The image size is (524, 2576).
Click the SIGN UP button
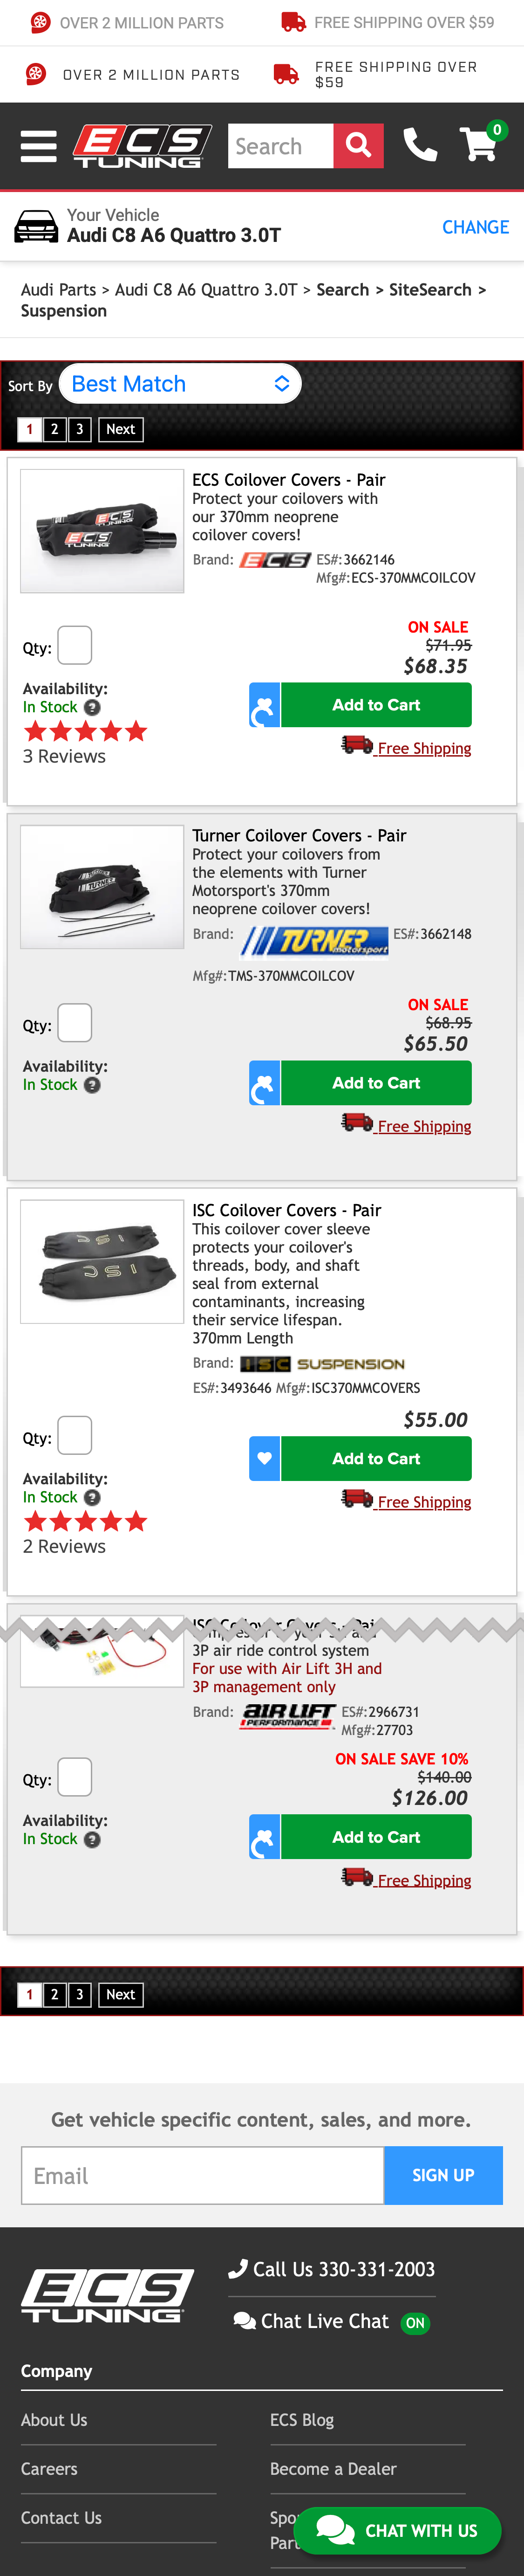(443, 2175)
